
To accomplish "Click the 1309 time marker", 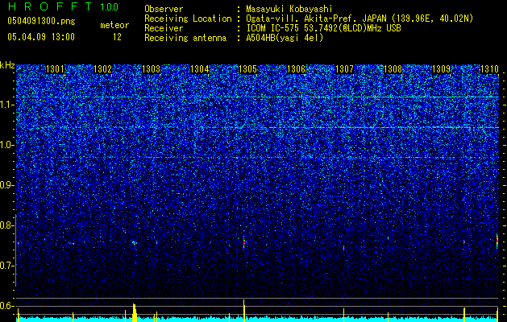I will (x=442, y=69).
